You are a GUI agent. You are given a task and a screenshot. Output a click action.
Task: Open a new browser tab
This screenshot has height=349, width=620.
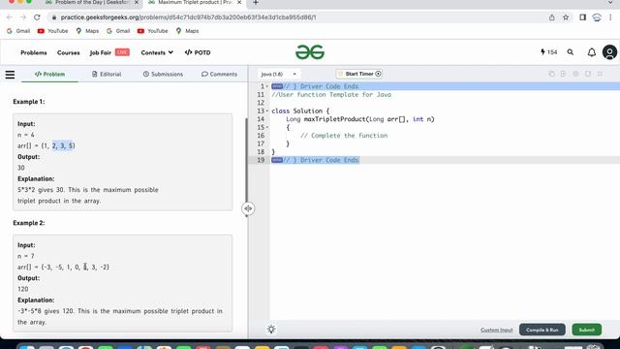click(x=256, y=3)
